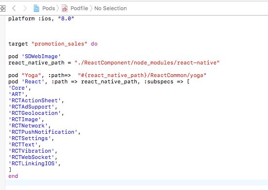Image resolution: width=268 pixels, height=190 pixels.
Task: Go back with the left arrow
Action: 14,8
